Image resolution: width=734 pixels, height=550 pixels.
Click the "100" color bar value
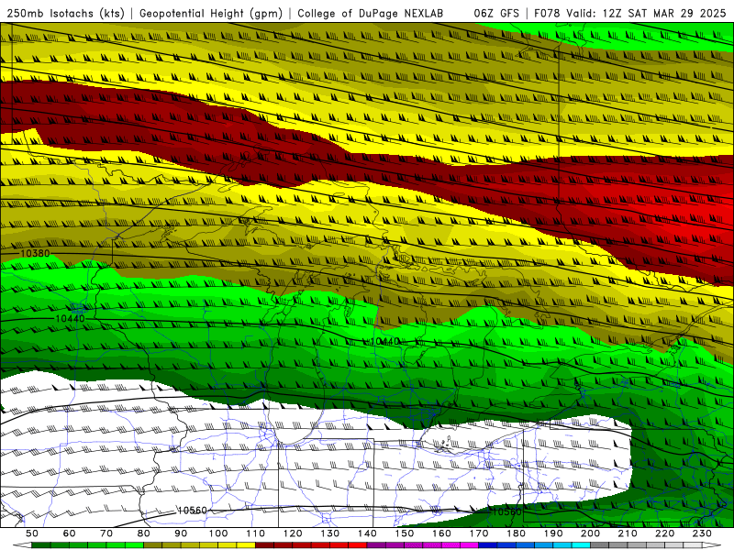(x=218, y=533)
